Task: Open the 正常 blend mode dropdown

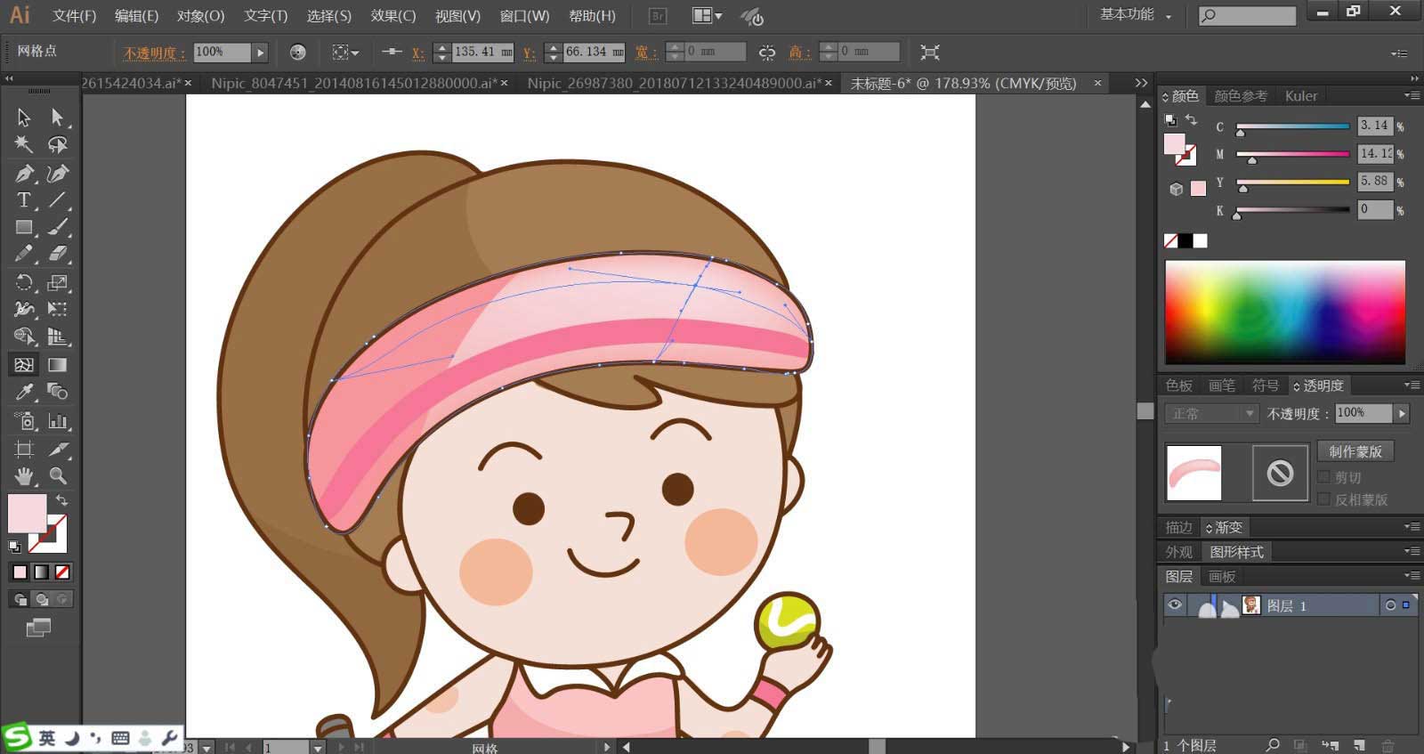Action: 1211,414
